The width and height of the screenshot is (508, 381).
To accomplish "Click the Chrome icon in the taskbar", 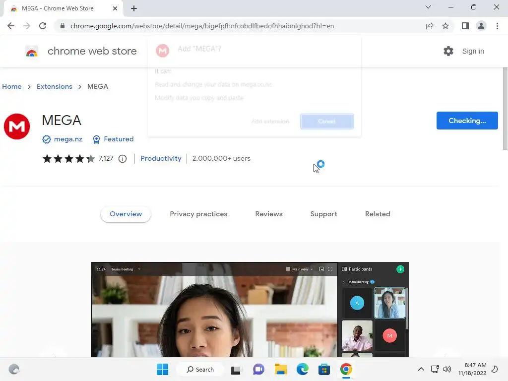I will [346, 369].
